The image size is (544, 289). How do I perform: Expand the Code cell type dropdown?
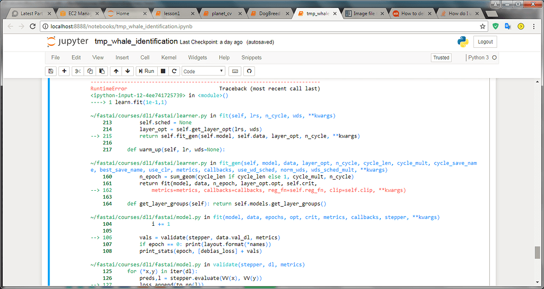[x=204, y=71]
